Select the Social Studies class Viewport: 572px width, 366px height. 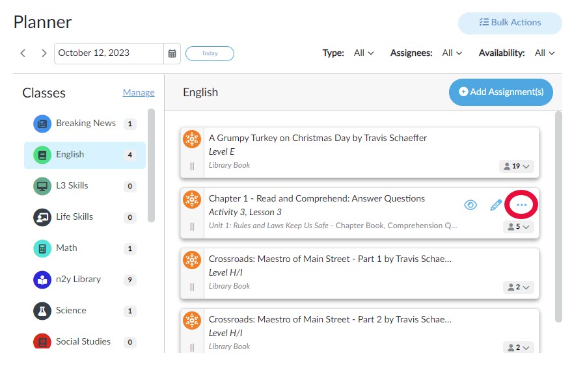tap(85, 341)
